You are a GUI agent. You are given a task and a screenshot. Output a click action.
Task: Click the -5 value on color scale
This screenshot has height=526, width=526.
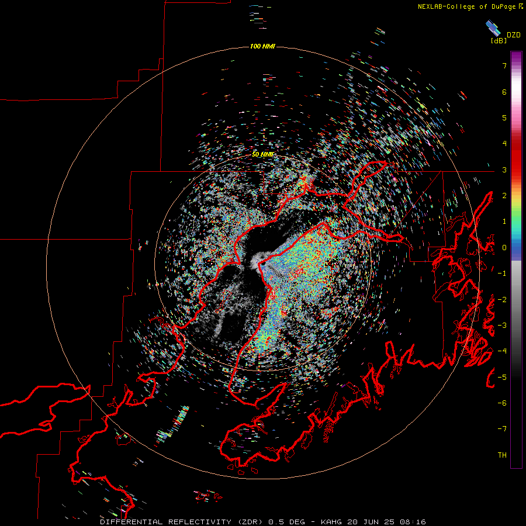click(502, 378)
